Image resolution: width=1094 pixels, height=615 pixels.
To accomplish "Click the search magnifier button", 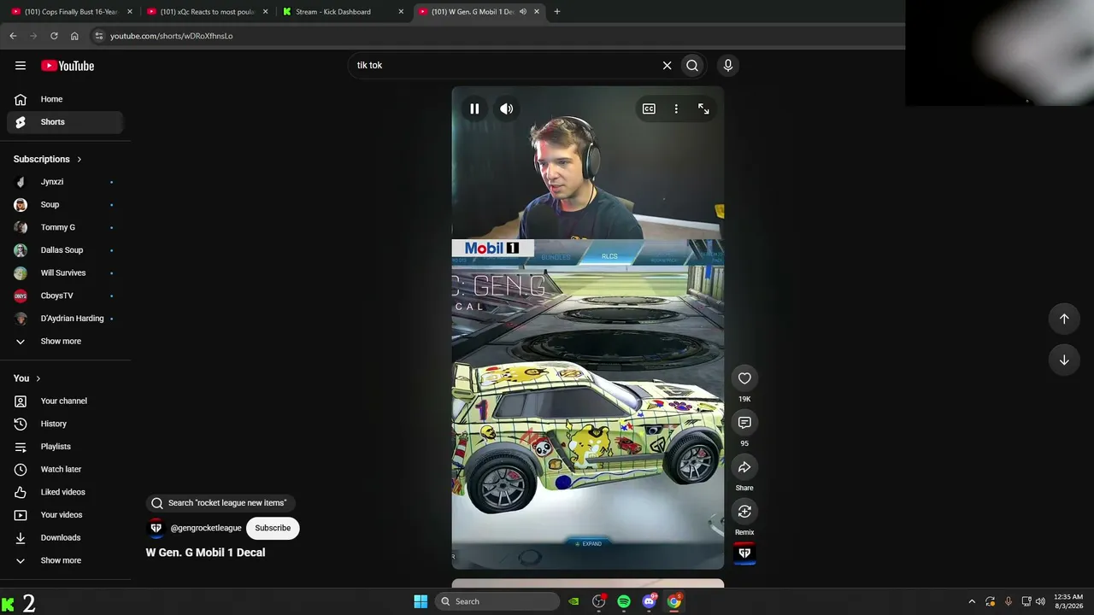I will pos(692,66).
